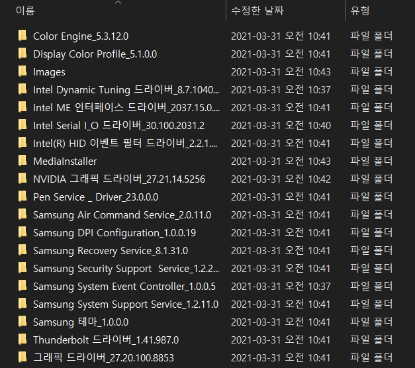The image size is (415, 368).
Task: Click folder icon of Thunderbolt 드라이버_1.41.987.0
Action: pos(23,340)
